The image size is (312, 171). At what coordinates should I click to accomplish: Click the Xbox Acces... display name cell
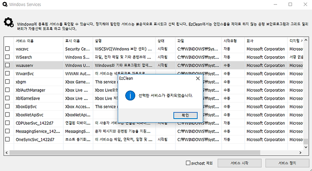[78, 107]
